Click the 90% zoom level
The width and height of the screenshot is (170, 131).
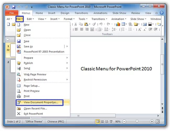tap(118, 122)
